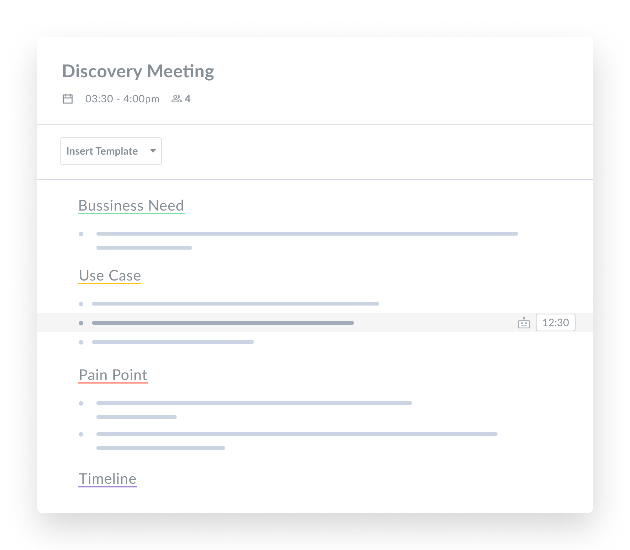Open the Use Case heading

[110, 276]
